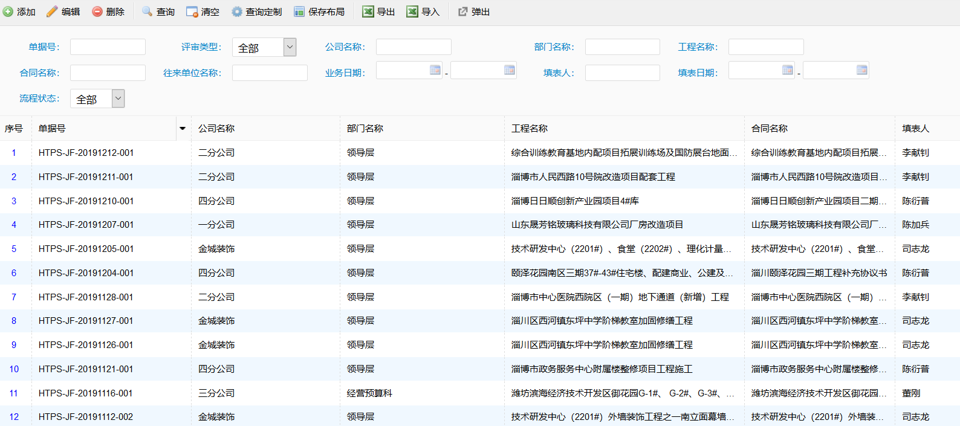The image size is (960, 426).
Task: Select row HTPS-JF-20191128-001
Action: [480, 297]
